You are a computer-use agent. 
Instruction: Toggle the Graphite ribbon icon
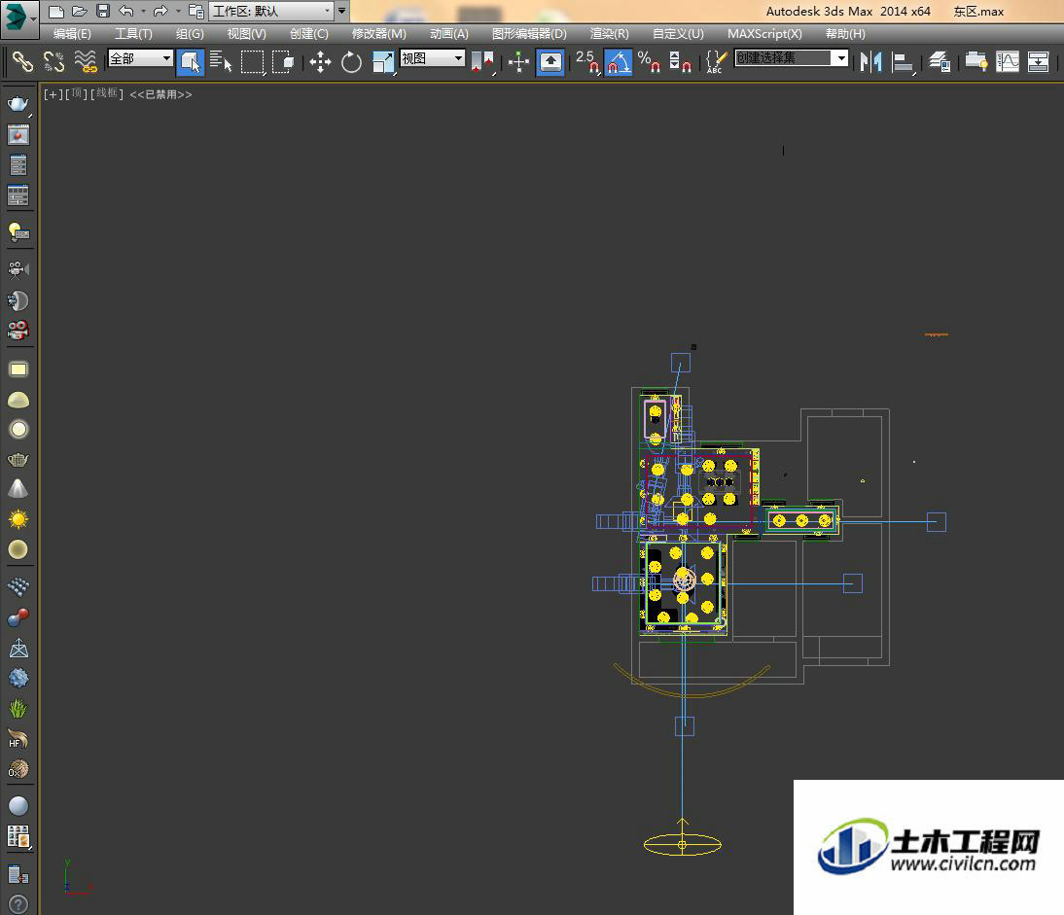975,61
